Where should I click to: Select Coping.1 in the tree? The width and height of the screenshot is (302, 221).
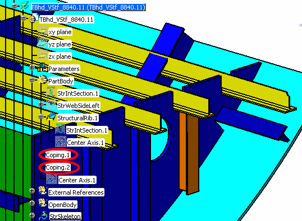click(58, 155)
